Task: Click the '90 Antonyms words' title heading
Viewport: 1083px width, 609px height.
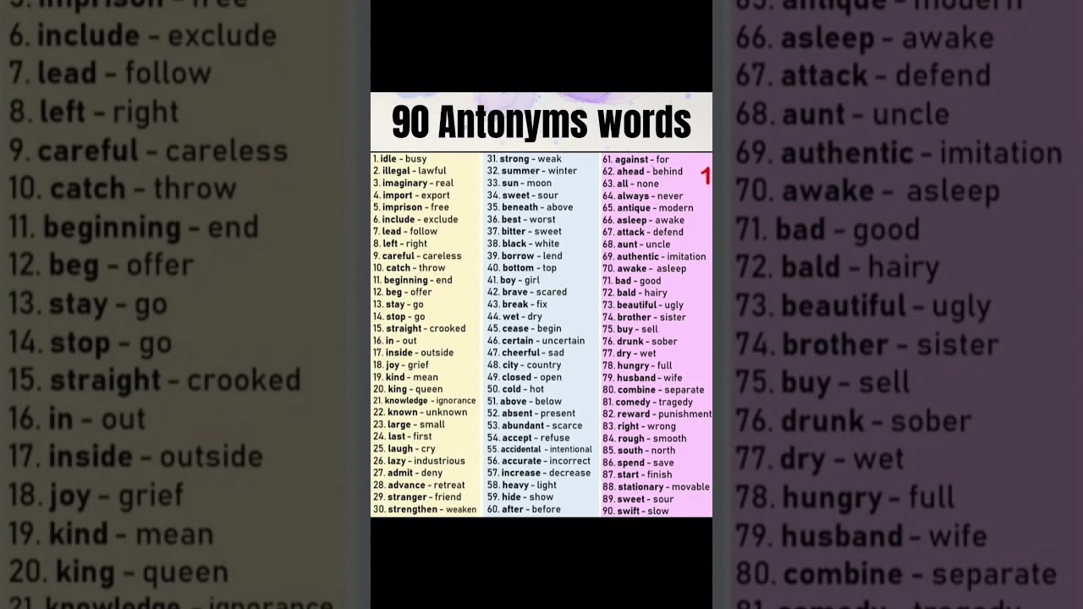Action: pos(541,123)
